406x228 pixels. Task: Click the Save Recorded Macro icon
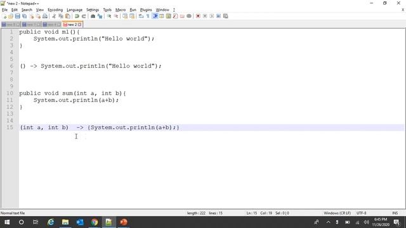(226, 16)
